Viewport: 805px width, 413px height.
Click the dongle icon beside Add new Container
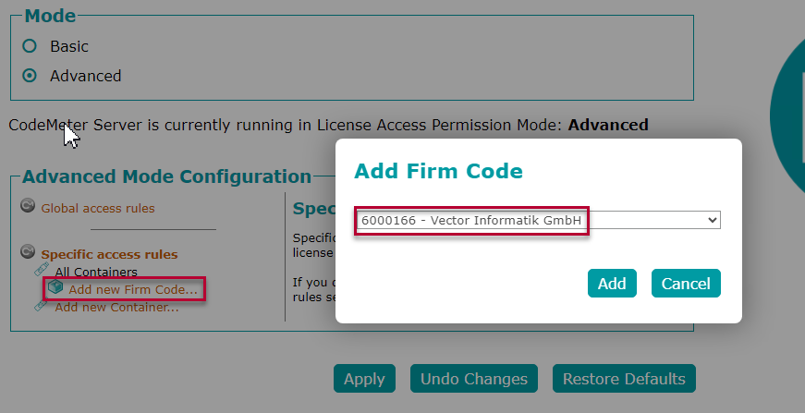[x=43, y=306]
